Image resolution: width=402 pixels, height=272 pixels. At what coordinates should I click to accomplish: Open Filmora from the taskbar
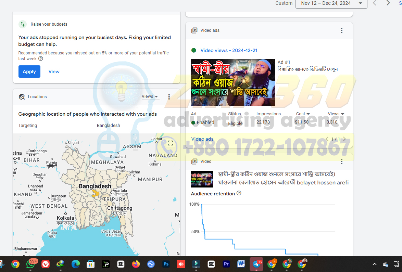196,264
